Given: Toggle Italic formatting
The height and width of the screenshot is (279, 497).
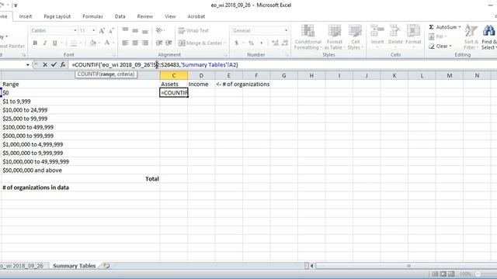Looking at the screenshot, I should point(45,43).
